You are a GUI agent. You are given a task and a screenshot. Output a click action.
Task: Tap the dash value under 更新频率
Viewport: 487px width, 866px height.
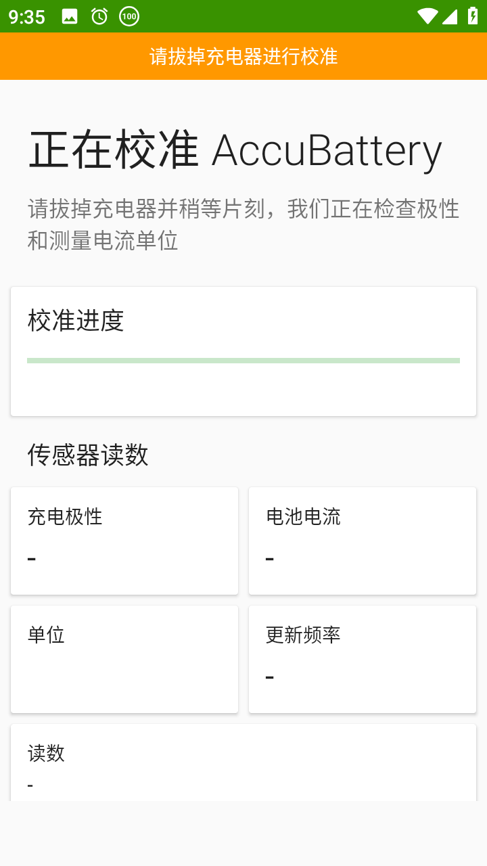click(x=270, y=677)
